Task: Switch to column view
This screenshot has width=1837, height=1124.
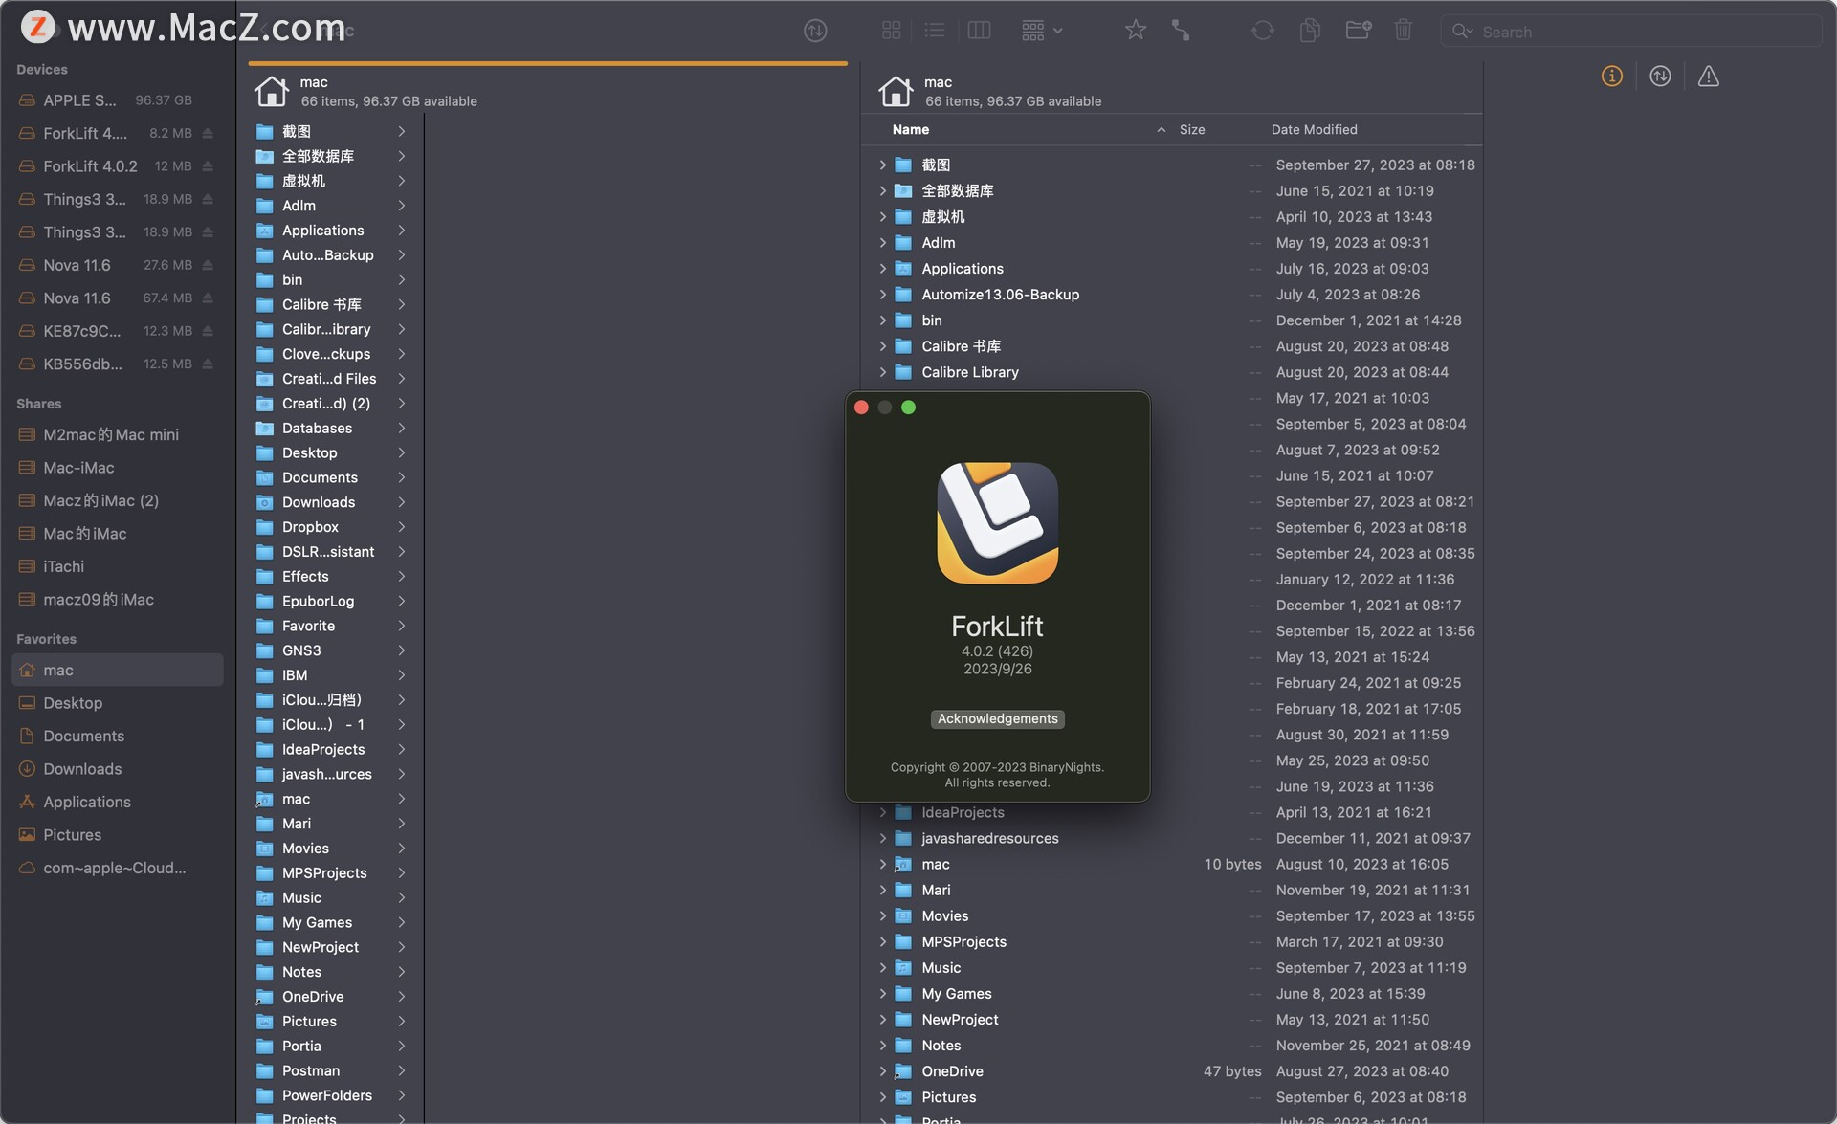Action: pos(979,31)
